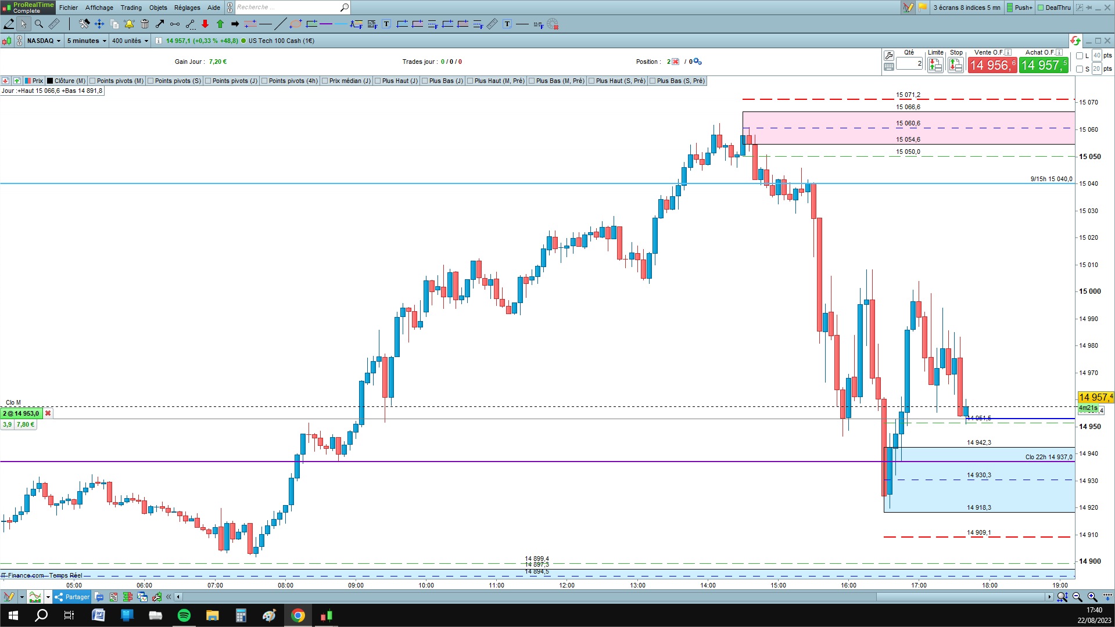Click the alert bell icon
The width and height of the screenshot is (1115, 627).
click(129, 24)
